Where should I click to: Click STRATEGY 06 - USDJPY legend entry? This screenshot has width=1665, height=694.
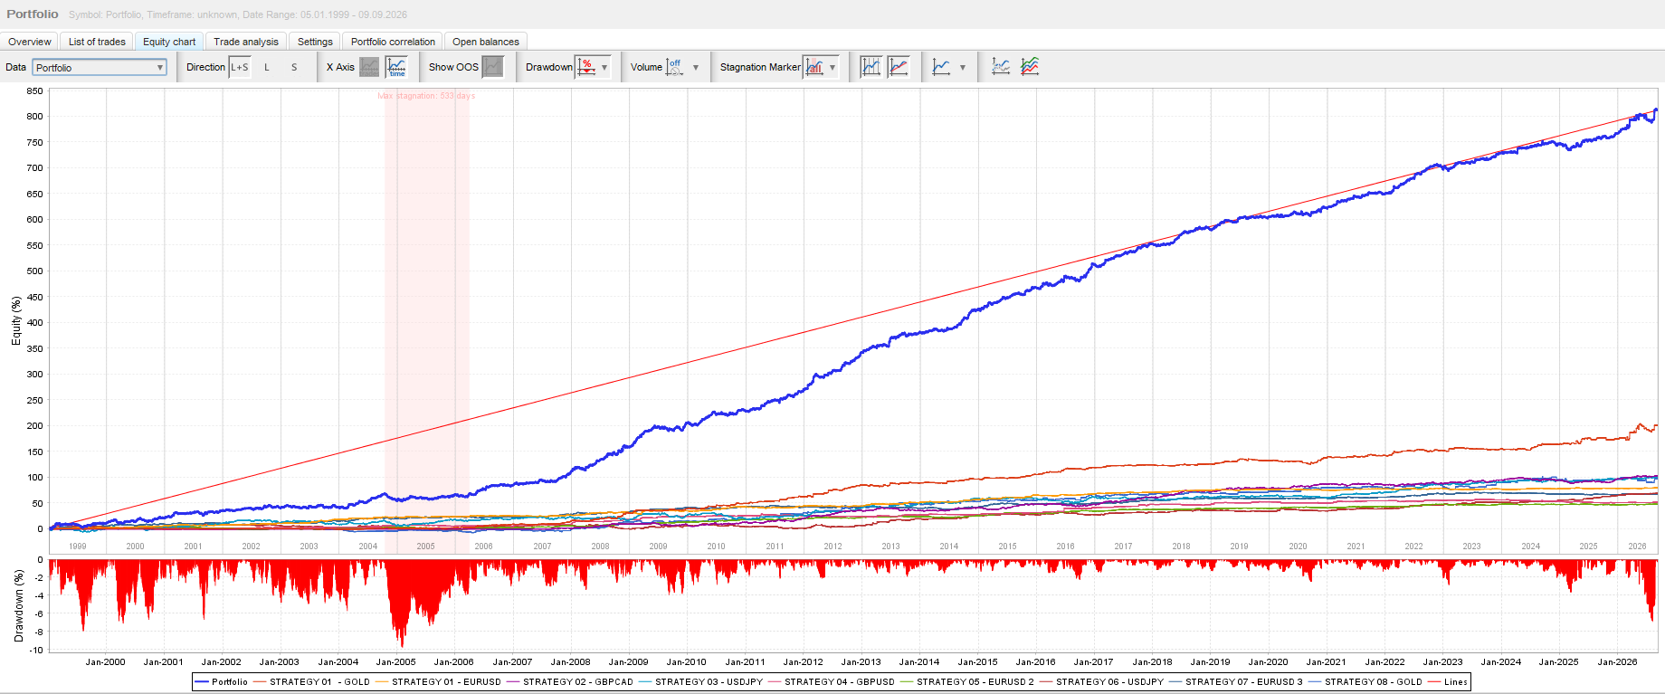(x=1102, y=682)
